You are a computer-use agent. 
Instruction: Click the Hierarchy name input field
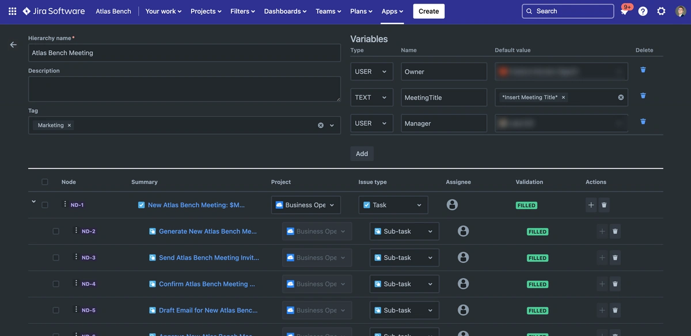tap(184, 52)
